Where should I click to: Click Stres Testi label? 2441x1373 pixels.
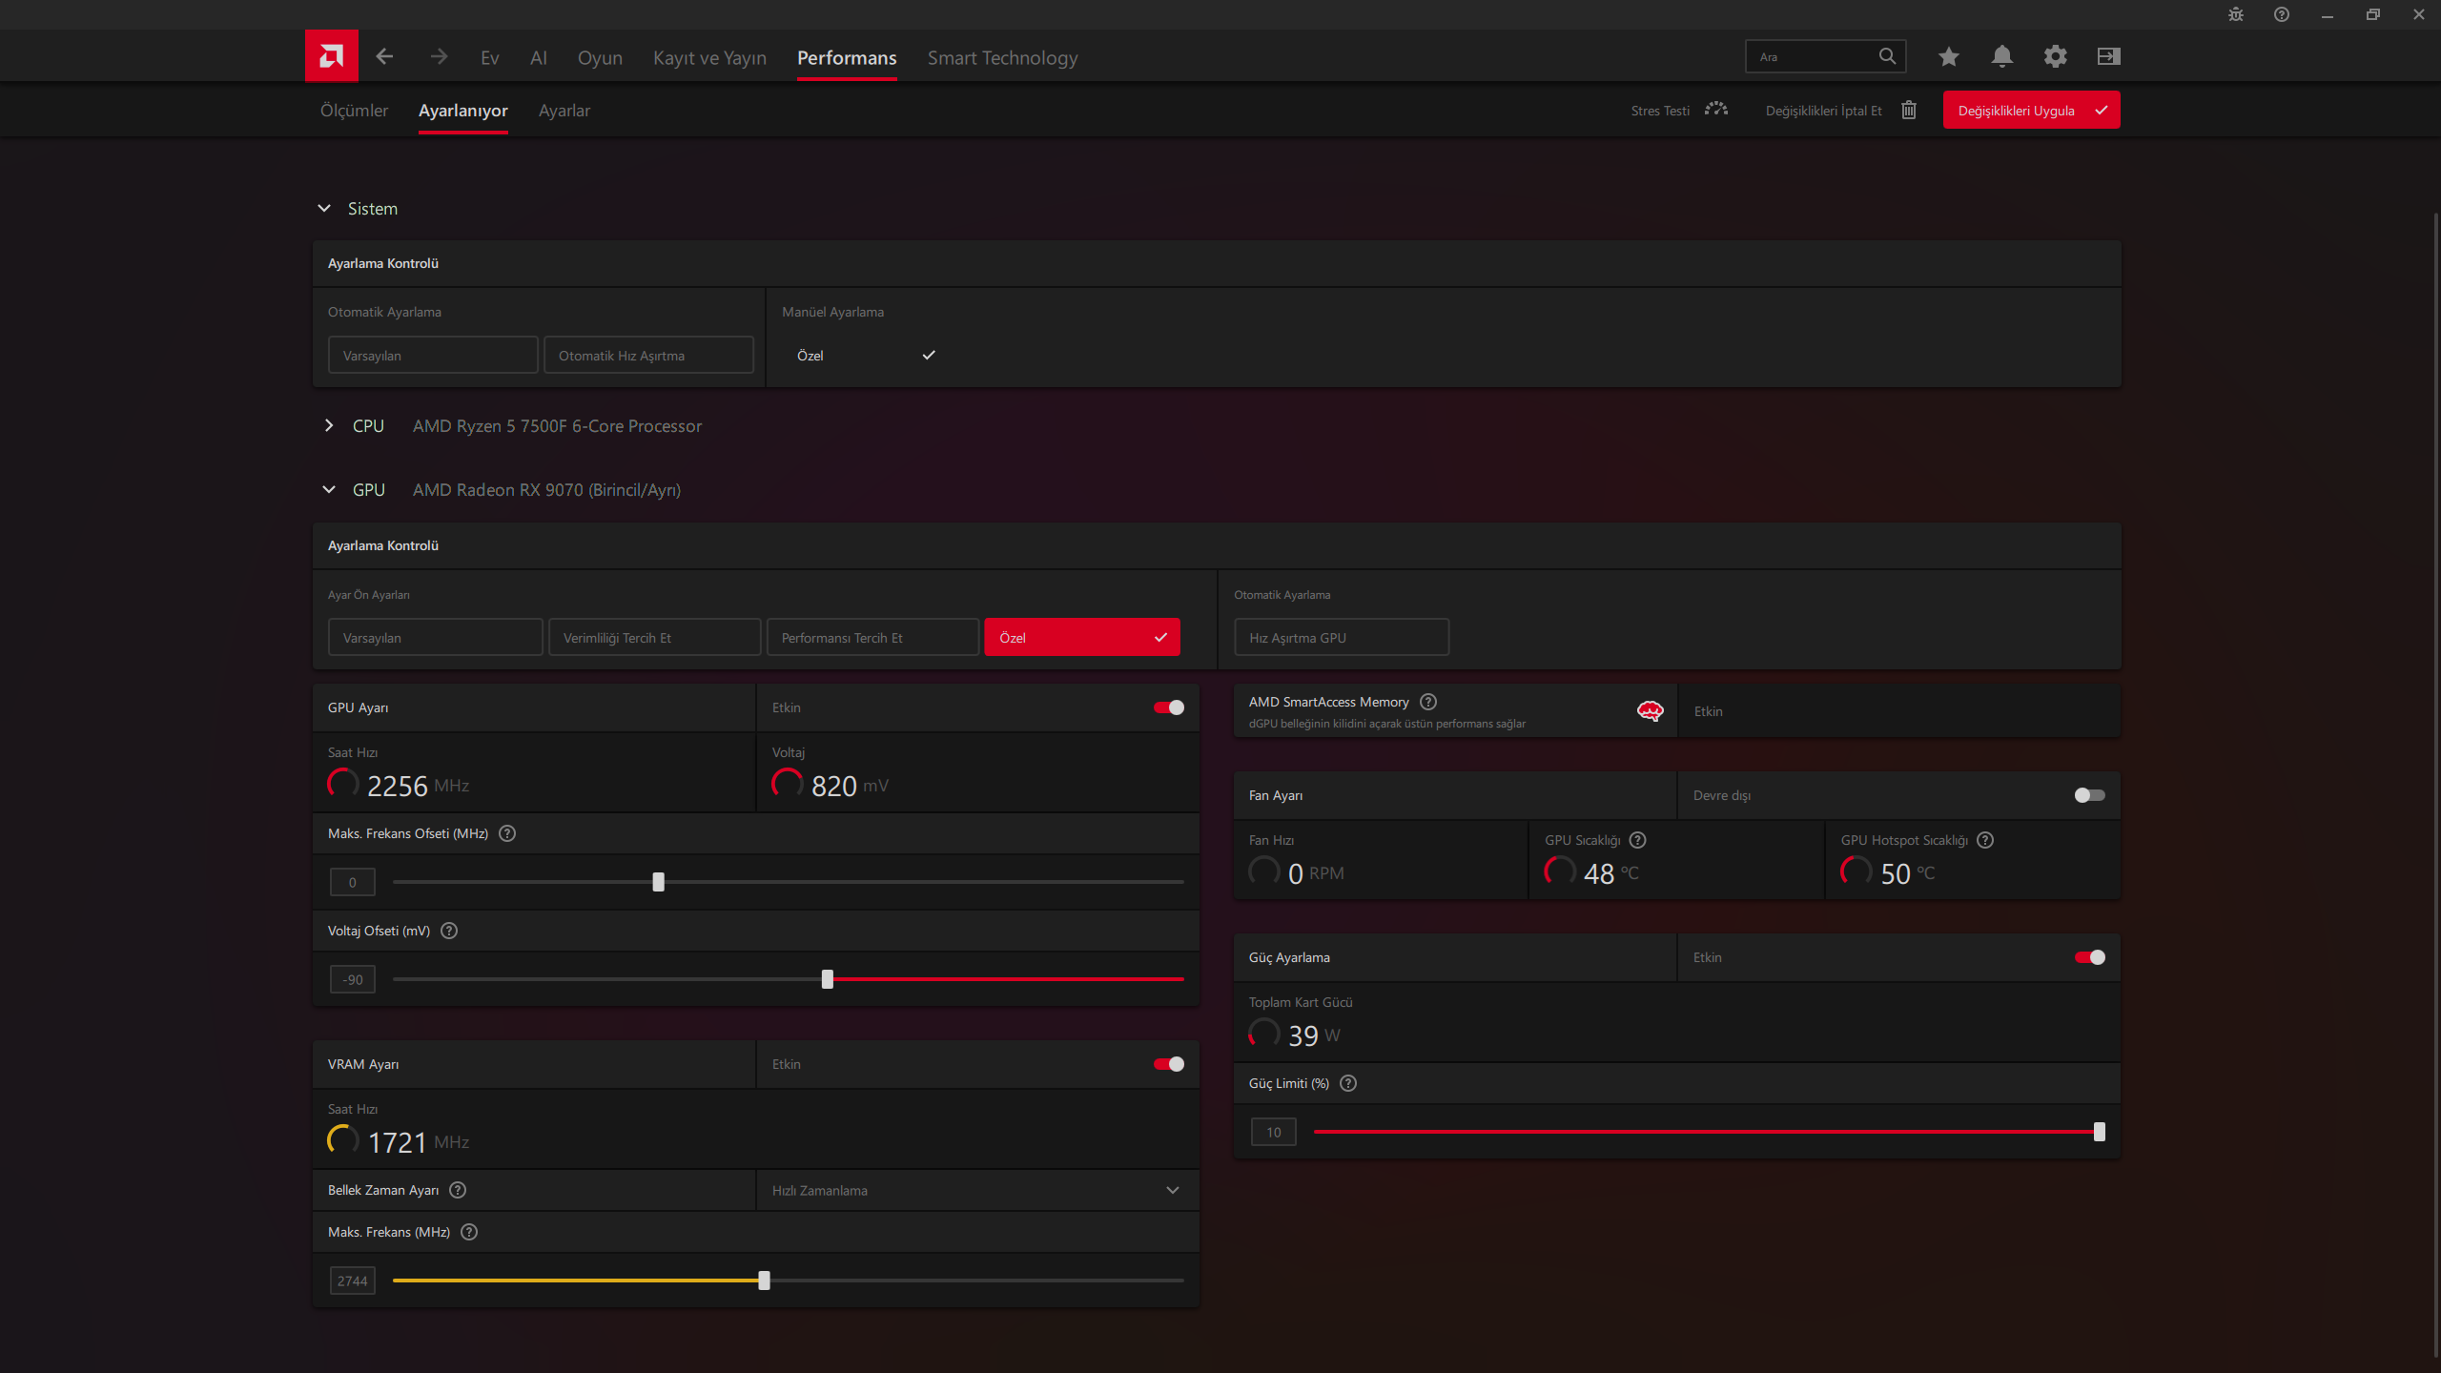pyautogui.click(x=1659, y=111)
